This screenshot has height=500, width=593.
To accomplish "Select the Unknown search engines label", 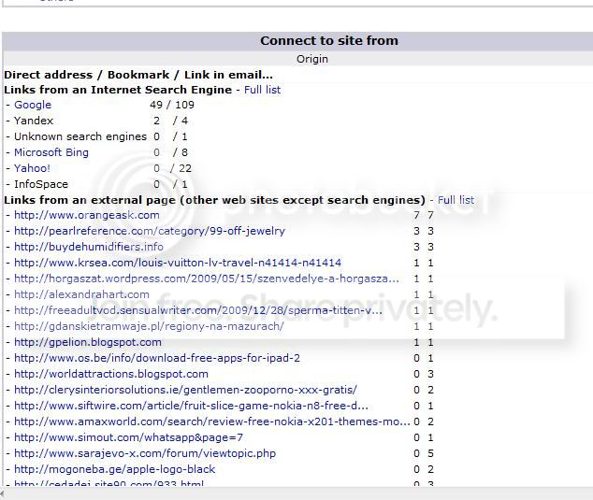I will (80, 136).
